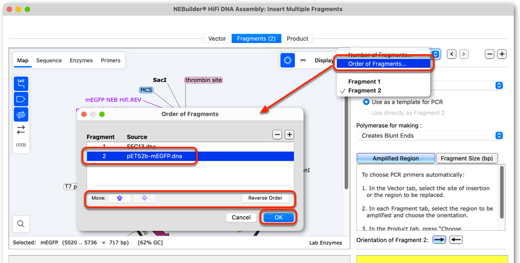Go to previous fragment arrow
Screen dimensions: 520x263
coord(452,54)
